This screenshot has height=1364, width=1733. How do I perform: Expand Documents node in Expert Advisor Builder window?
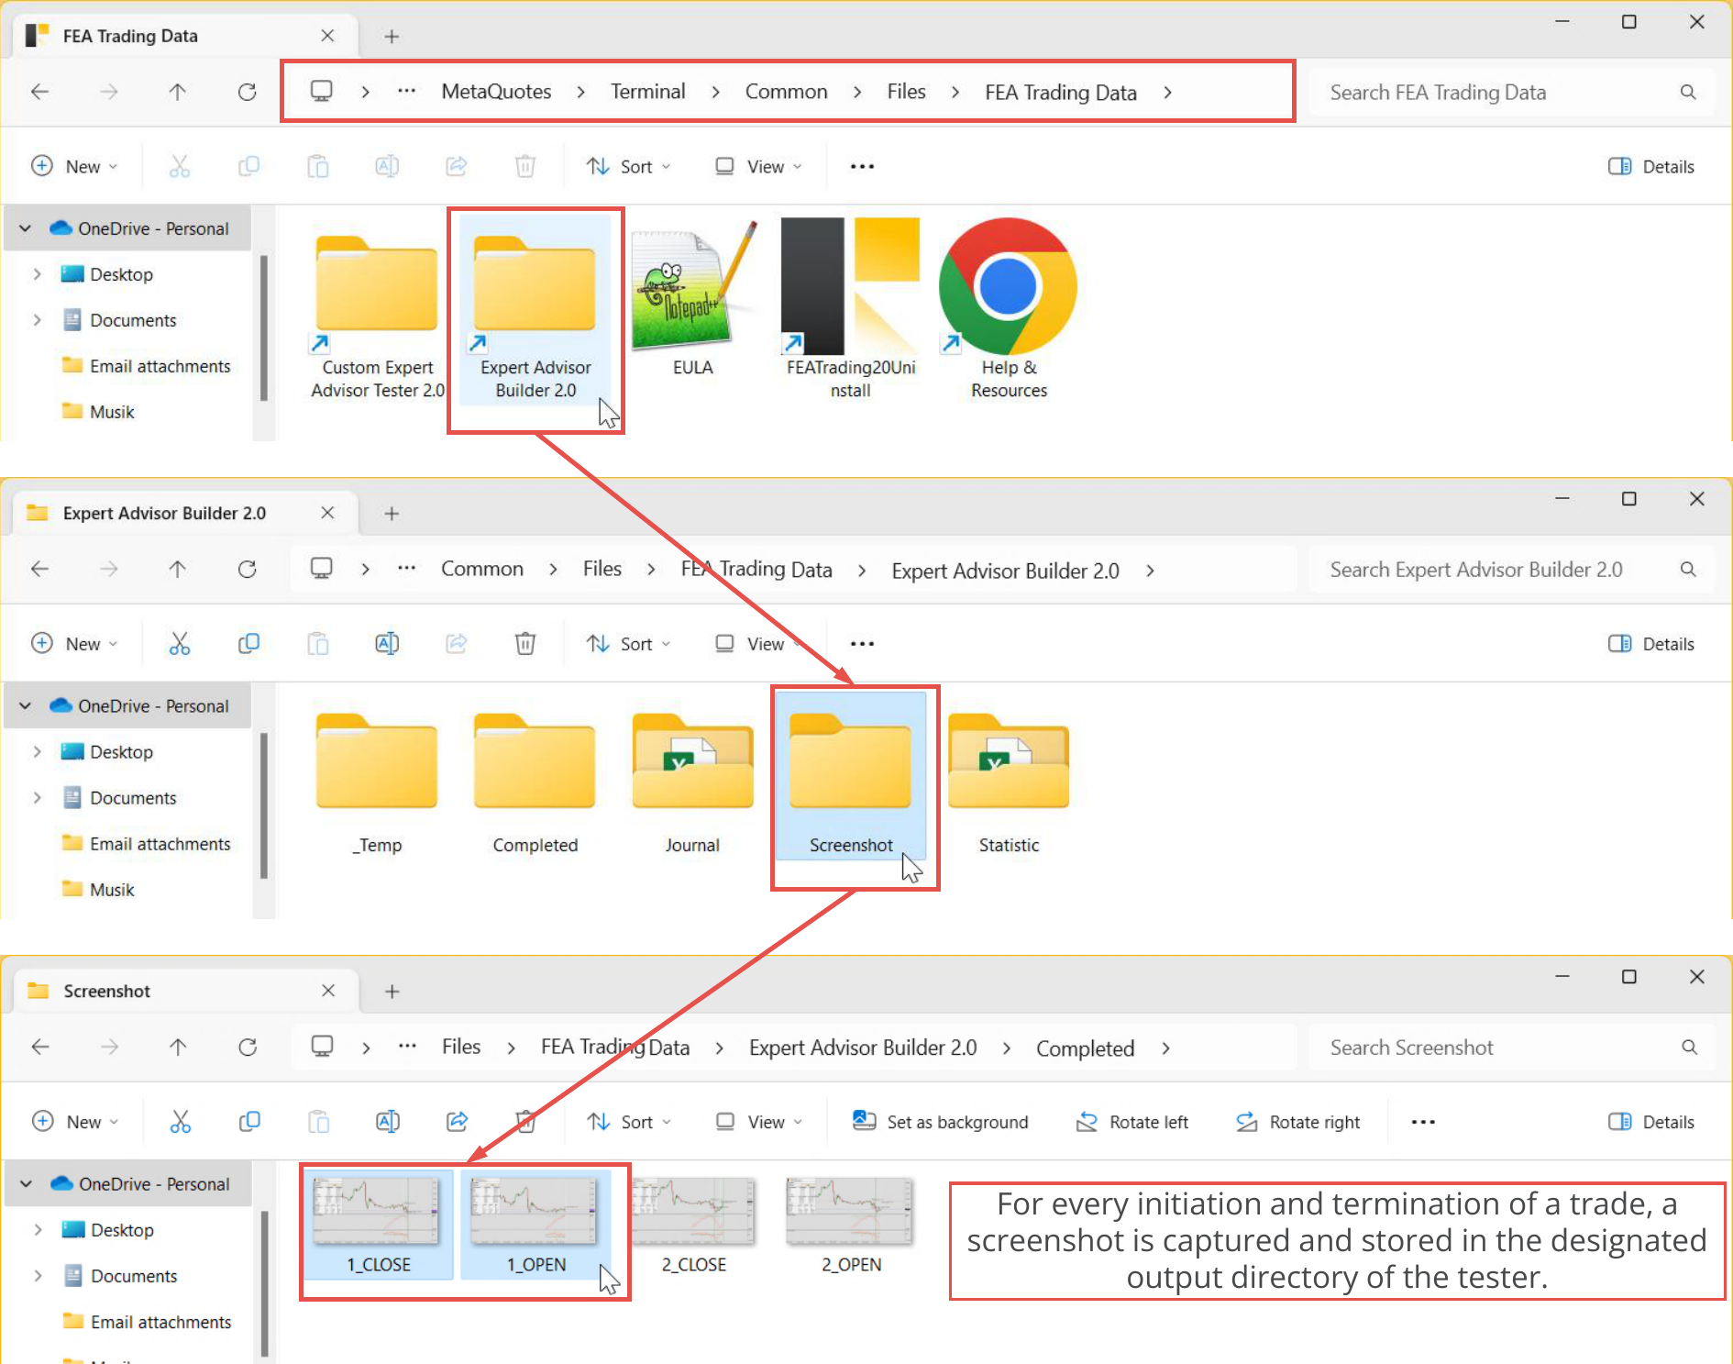37,798
